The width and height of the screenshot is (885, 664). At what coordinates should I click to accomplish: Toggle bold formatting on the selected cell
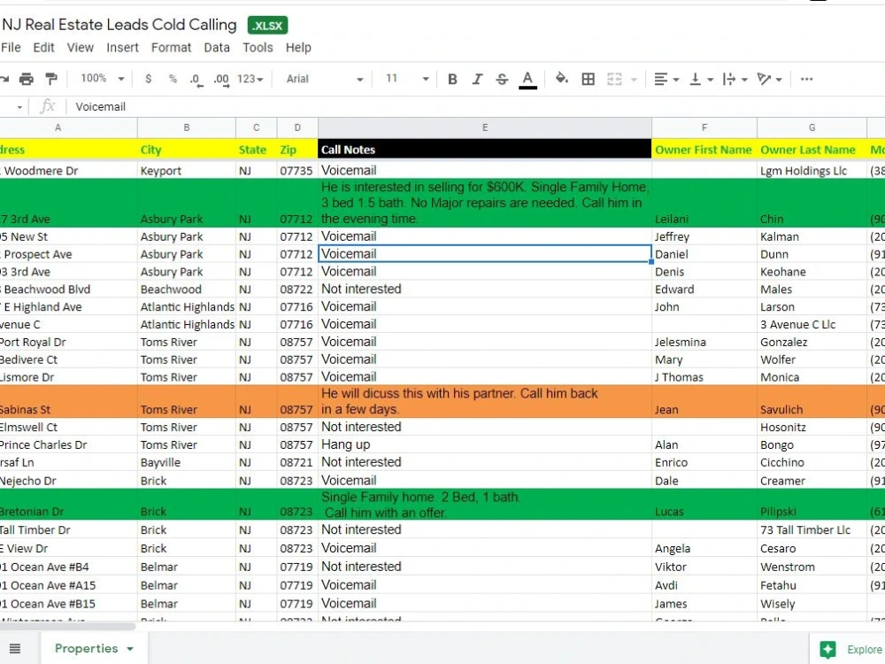point(452,79)
